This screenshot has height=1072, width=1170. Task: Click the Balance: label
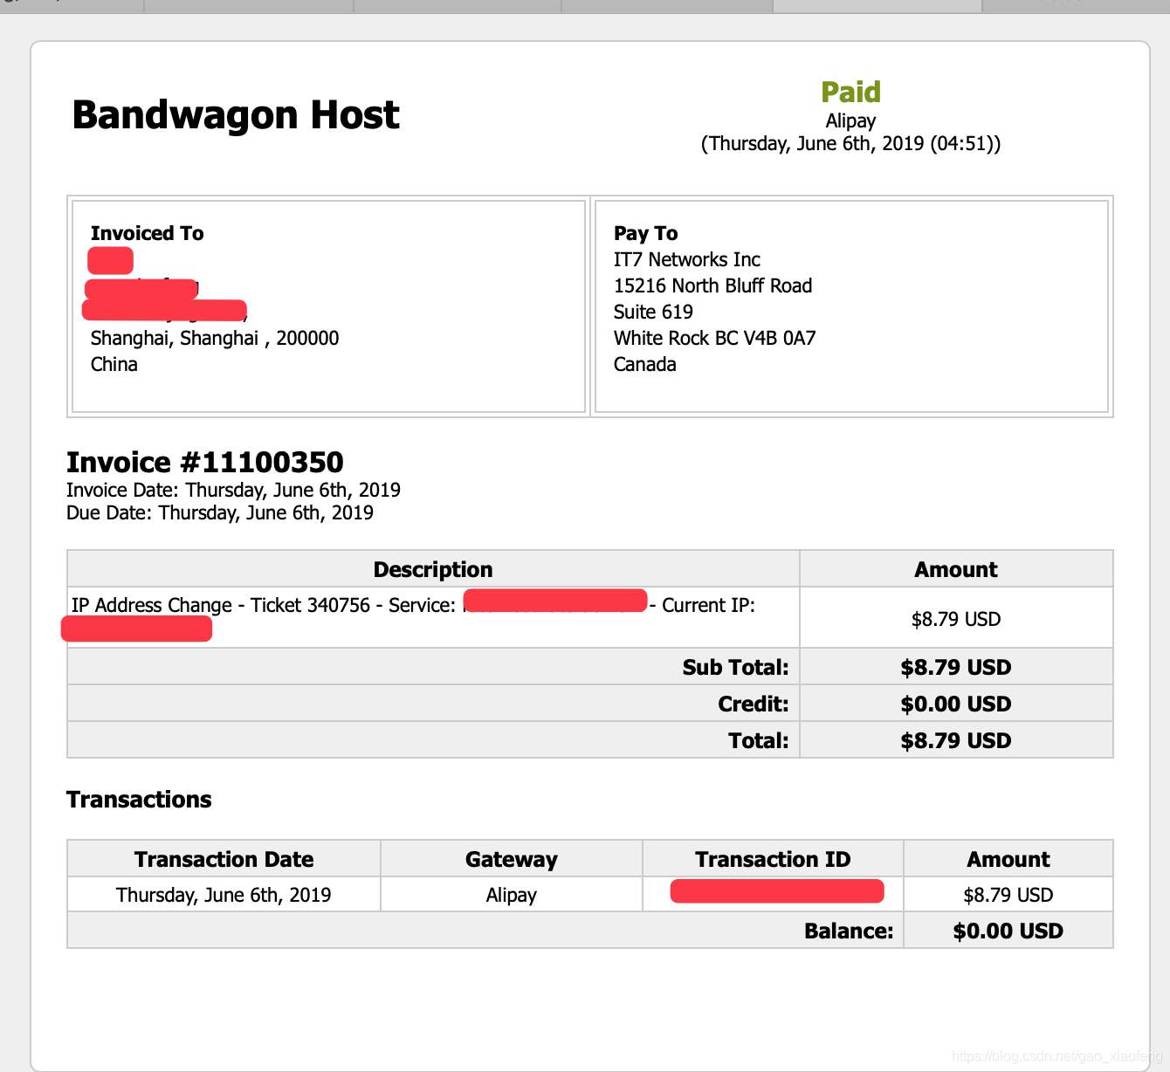click(849, 931)
